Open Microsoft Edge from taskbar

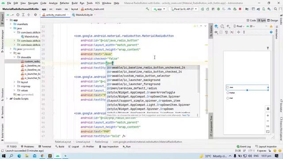pos(19,156)
